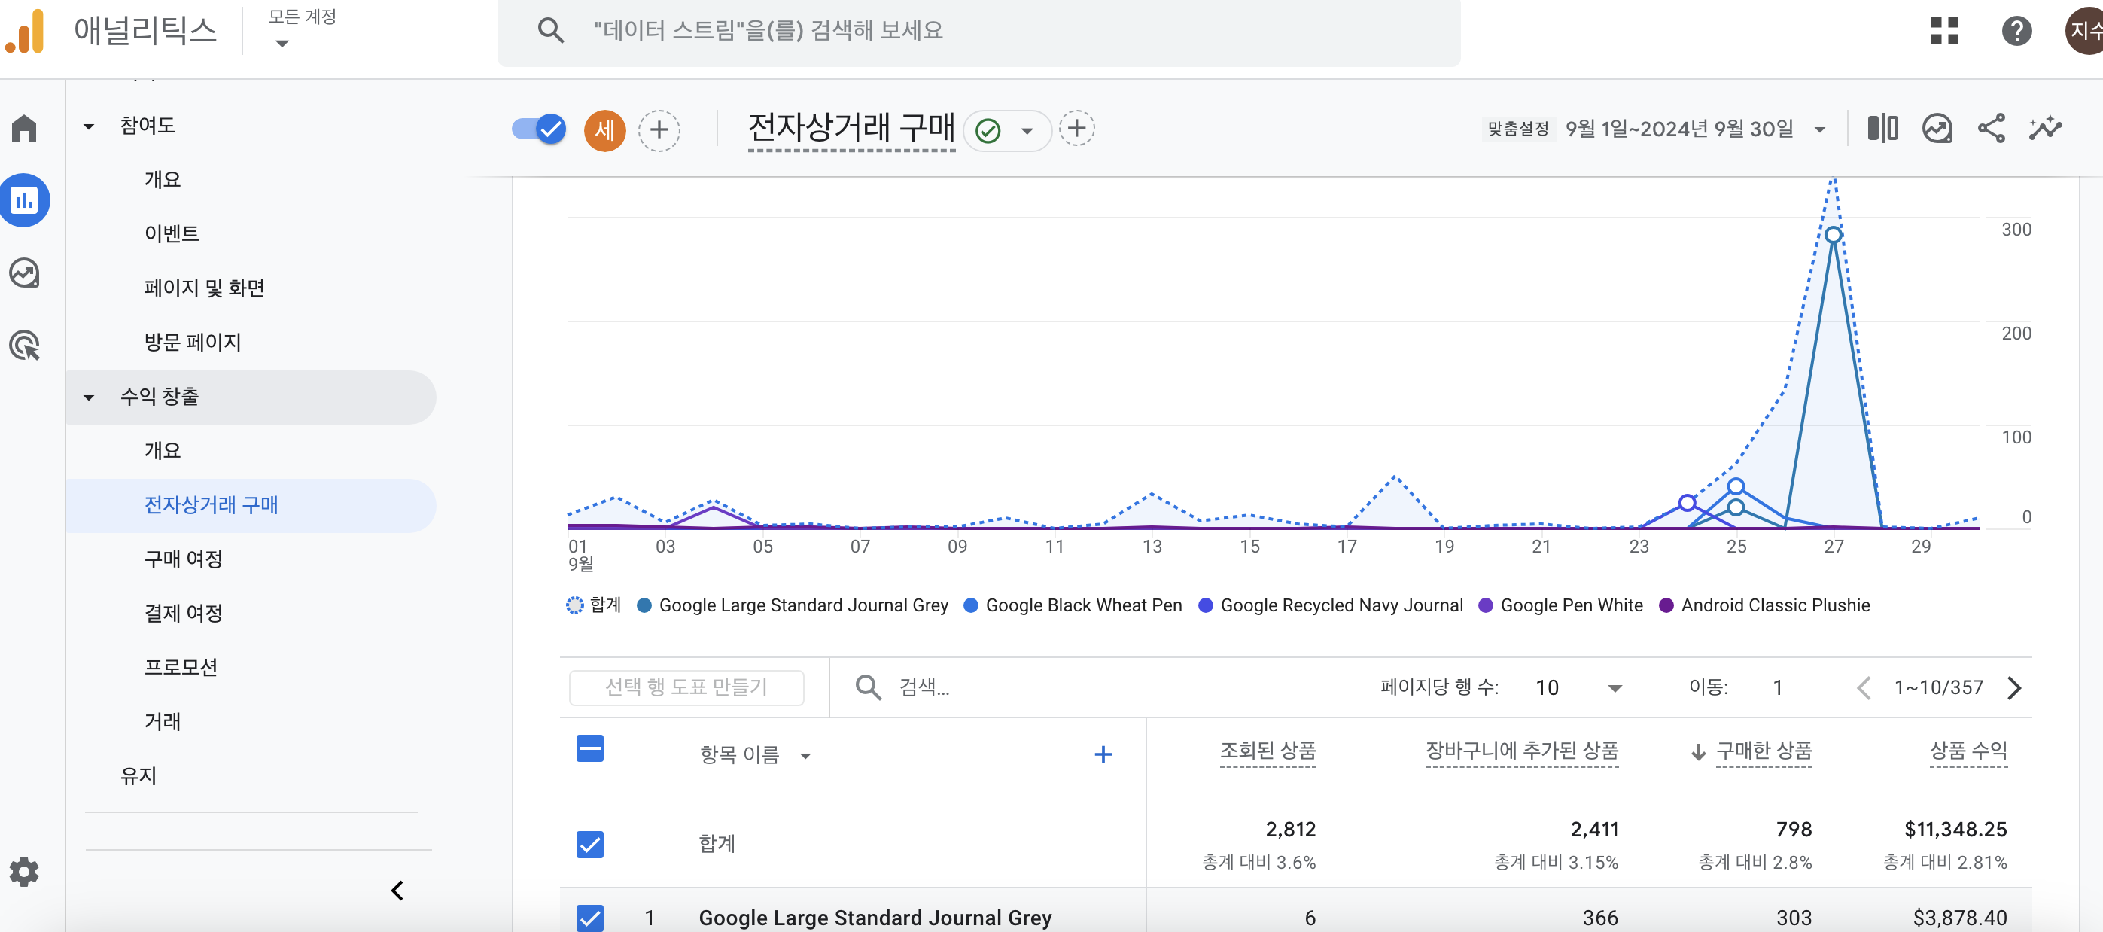This screenshot has width=2103, height=932.
Task: Sort by 장바구니에 추가된 상품 column
Action: 1522,751
